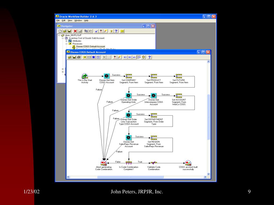
Task: Select Inventory Cost of Goods Sold Account item
Action: (86, 38)
